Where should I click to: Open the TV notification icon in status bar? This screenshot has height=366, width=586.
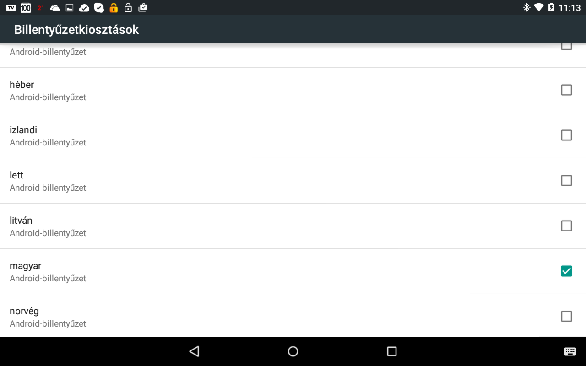pos(11,8)
